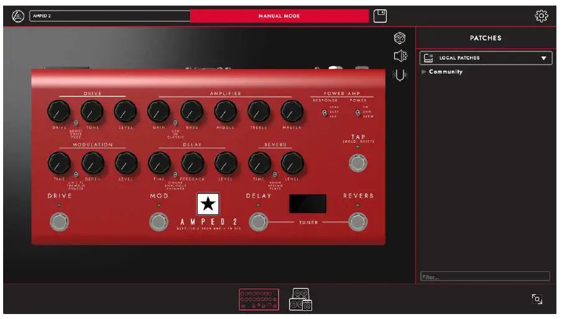Click the Amplifier TREBLE knob
This screenshot has width=562, height=319.
pos(259,112)
